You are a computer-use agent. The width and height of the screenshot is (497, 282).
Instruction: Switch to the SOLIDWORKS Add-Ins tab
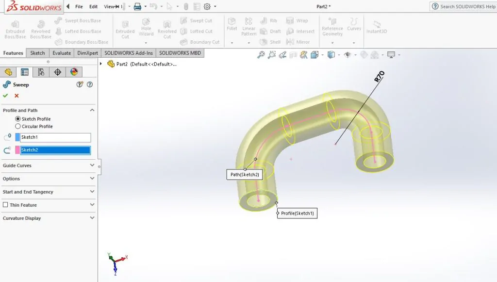[x=128, y=53]
